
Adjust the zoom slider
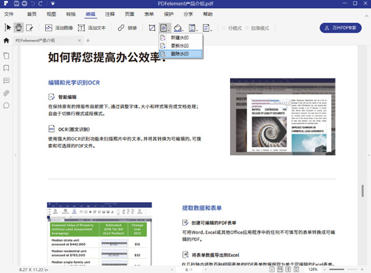point(343,269)
